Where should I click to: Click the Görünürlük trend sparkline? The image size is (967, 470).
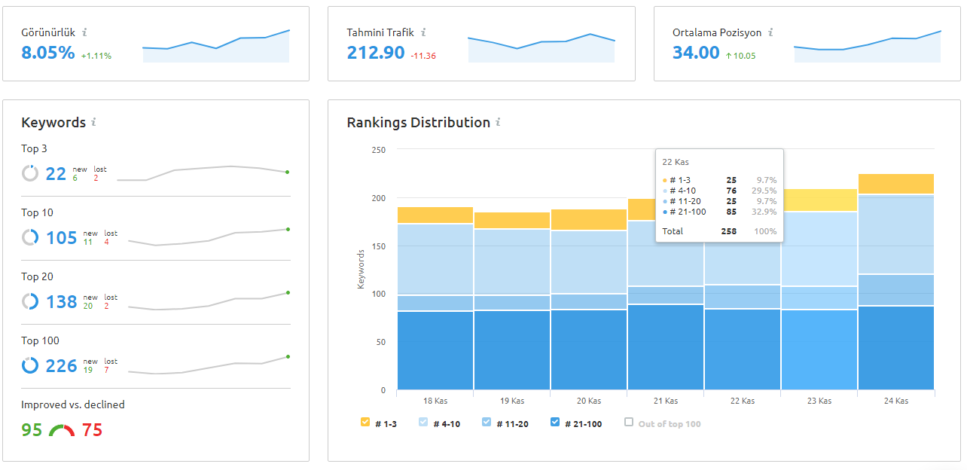216,46
